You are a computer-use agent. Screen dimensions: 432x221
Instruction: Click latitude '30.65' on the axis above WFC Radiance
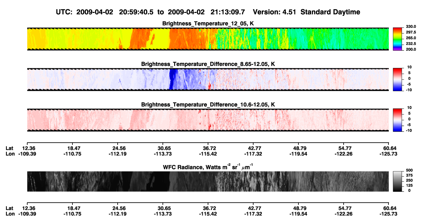pos(163,148)
